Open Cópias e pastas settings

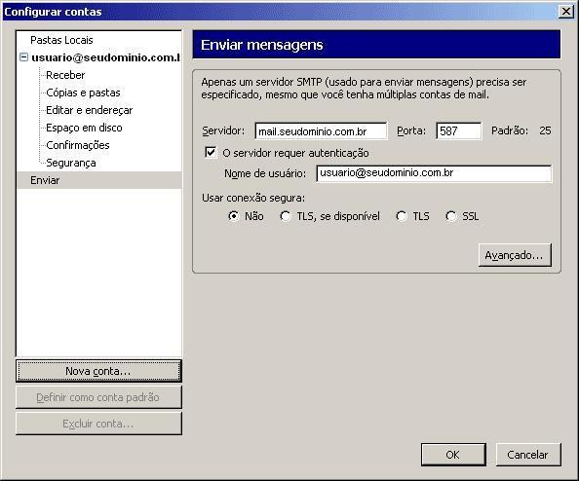[x=83, y=92]
